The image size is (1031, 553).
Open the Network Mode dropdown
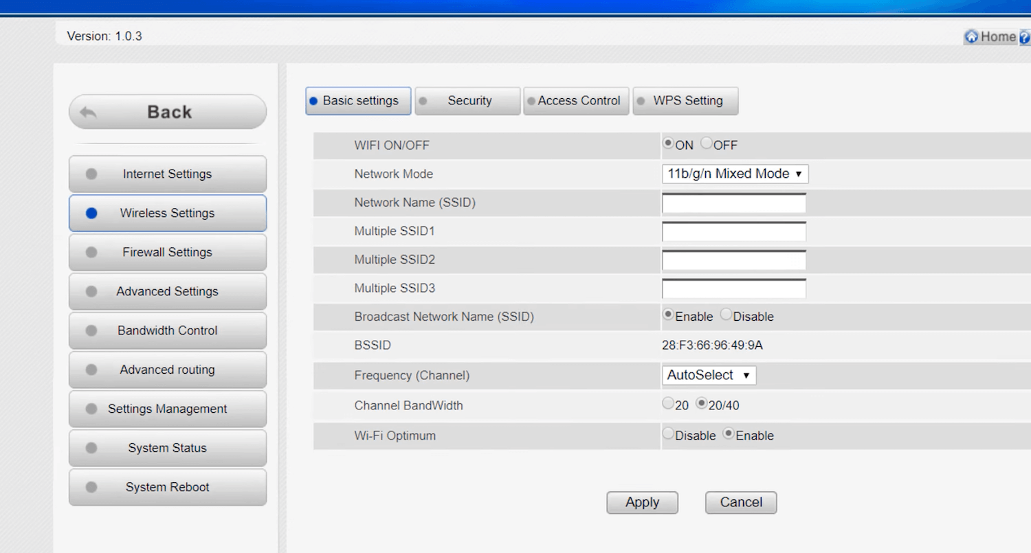pos(735,174)
